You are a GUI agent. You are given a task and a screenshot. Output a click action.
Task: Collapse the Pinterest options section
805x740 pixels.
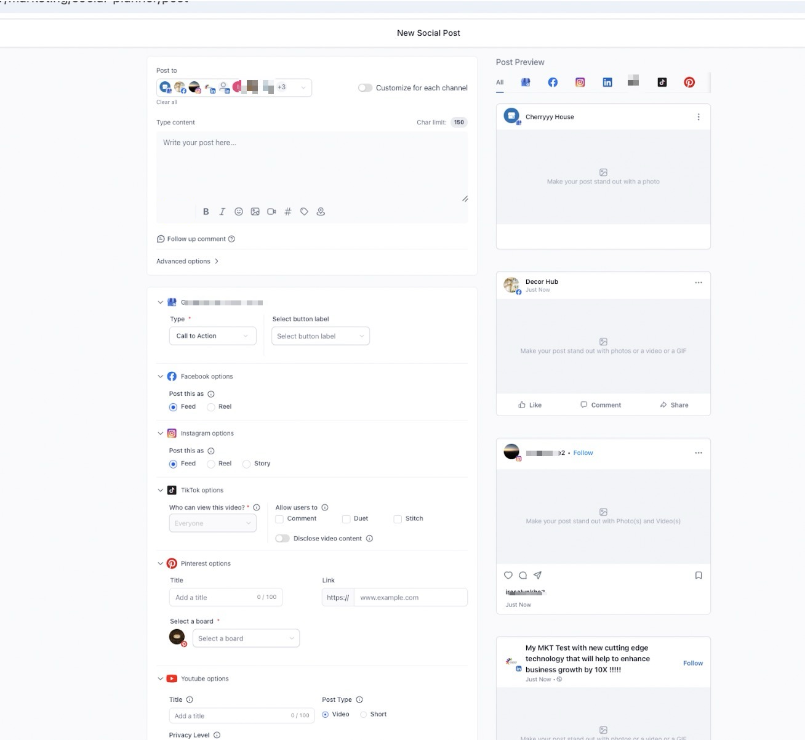click(161, 564)
